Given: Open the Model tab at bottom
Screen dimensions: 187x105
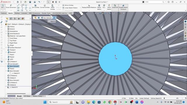Looking at the screenshot, I should coord(19,96).
